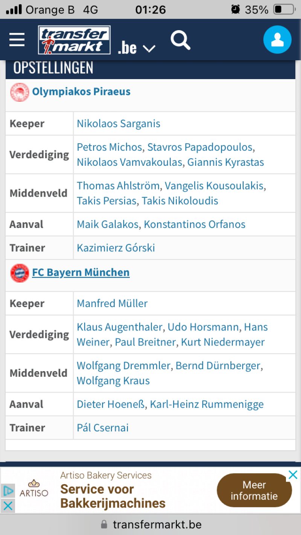Close the Artiso ad banner
The height and width of the screenshot is (535, 301).
coord(293,475)
